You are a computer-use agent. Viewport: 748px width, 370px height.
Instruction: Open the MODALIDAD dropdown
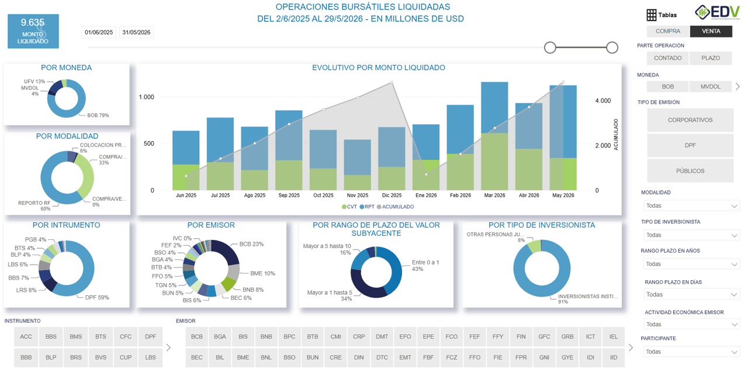(691, 205)
